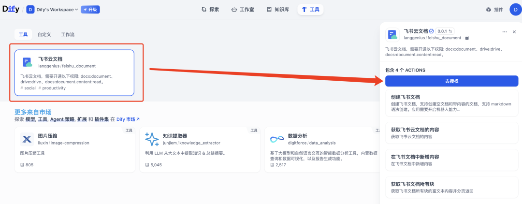Switch to the 工作流 workflow tab
Screen dimensions: 522x204
pyautogui.click(x=68, y=35)
